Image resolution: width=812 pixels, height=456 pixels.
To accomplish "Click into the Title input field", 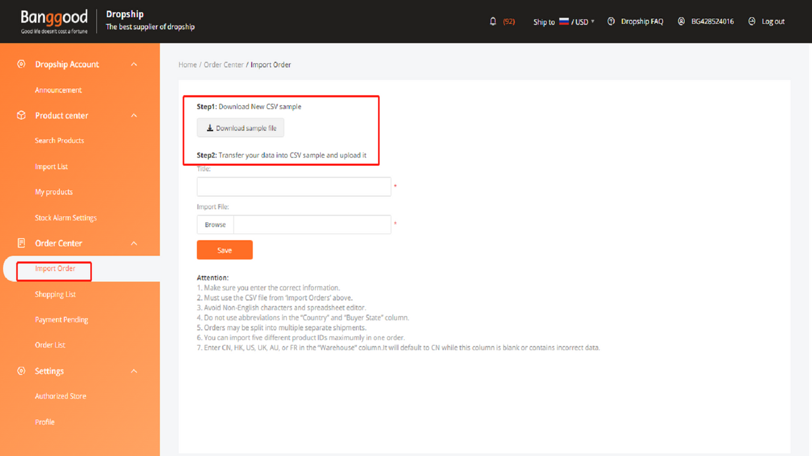I will pyautogui.click(x=294, y=187).
